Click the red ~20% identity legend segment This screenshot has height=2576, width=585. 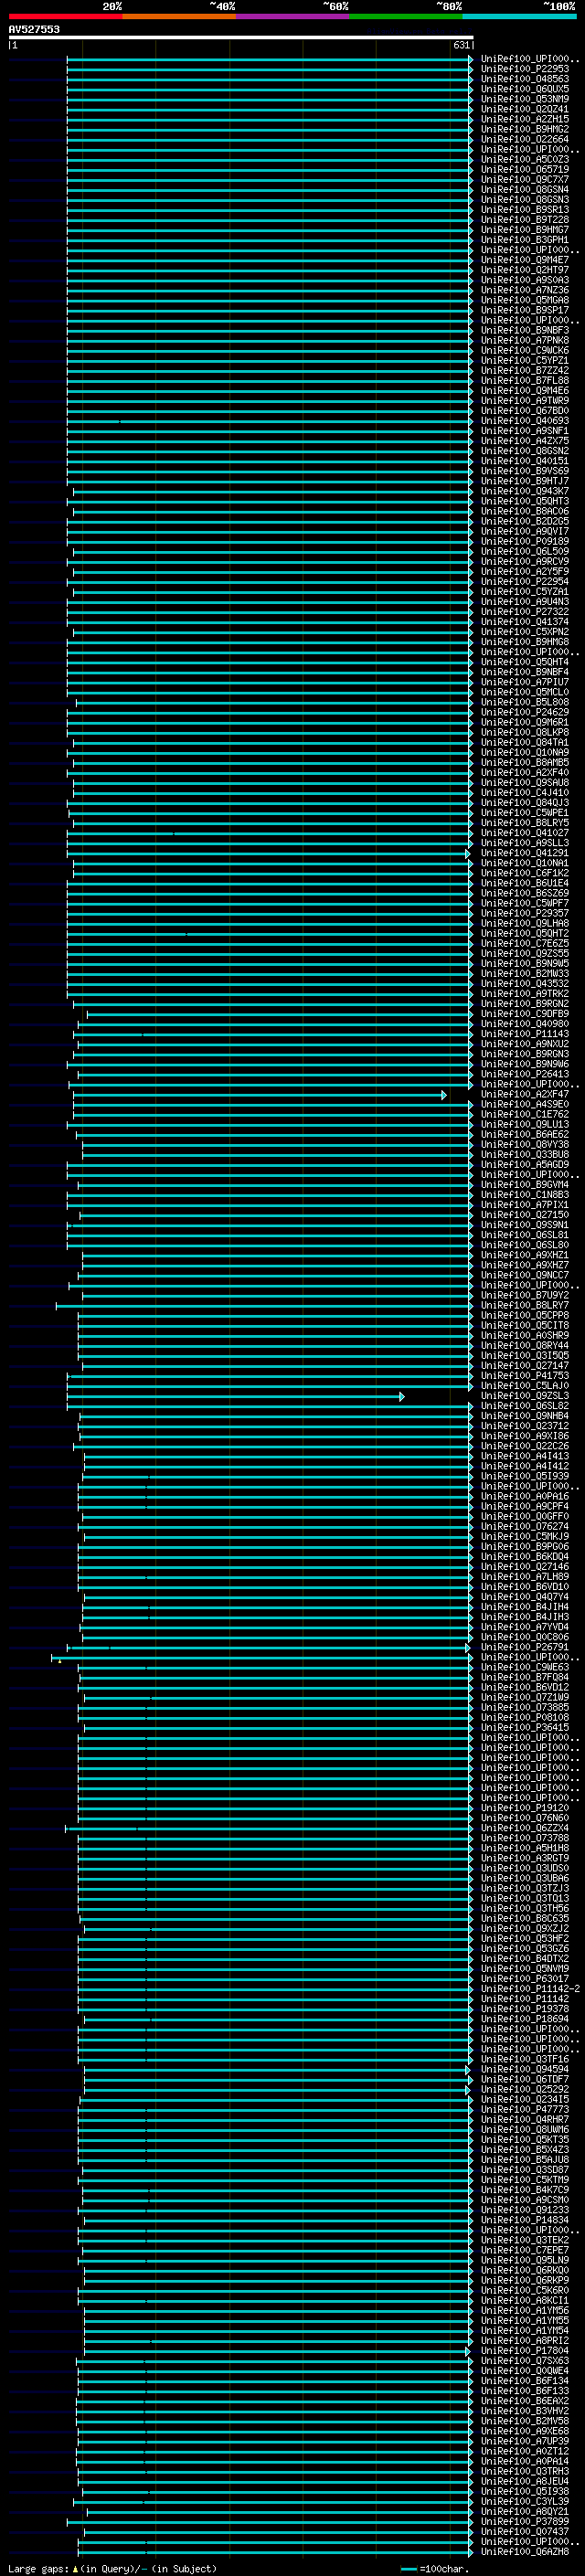[65, 16]
